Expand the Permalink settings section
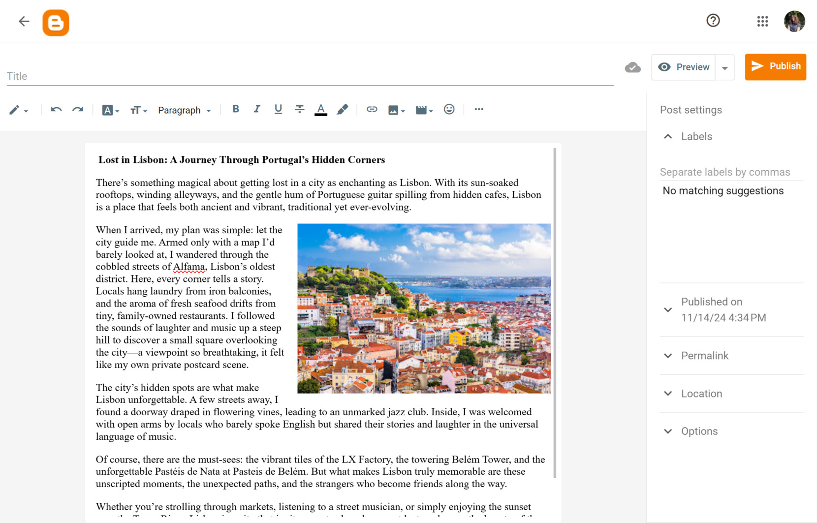 (x=667, y=356)
